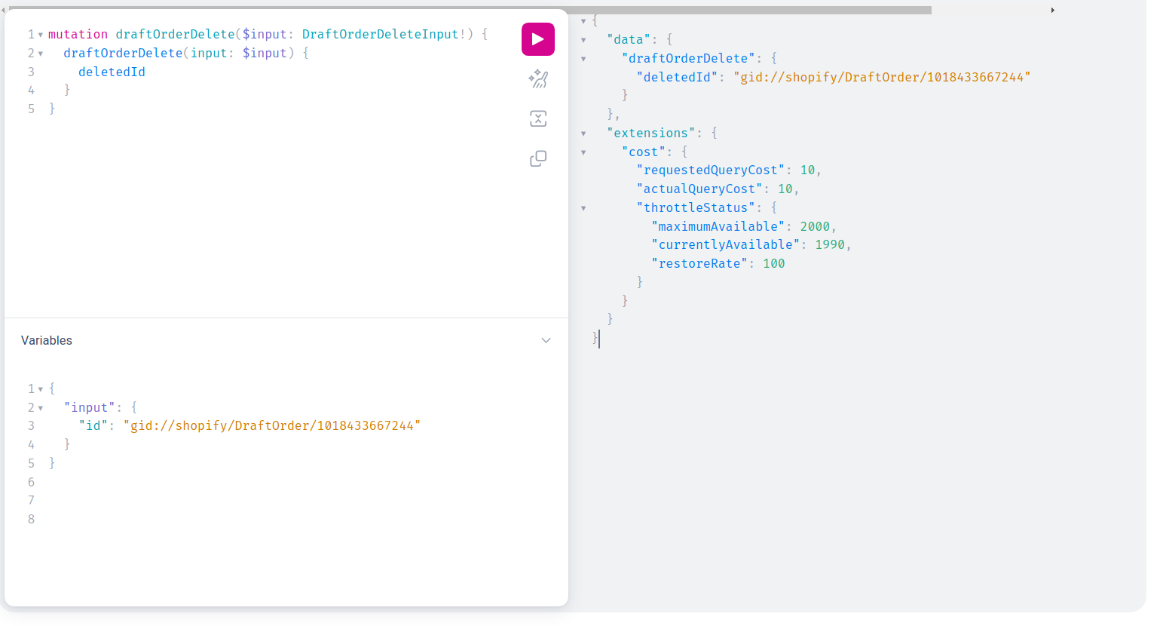Collapse the "cost" node in the response
The image size is (1160, 626).
583,152
